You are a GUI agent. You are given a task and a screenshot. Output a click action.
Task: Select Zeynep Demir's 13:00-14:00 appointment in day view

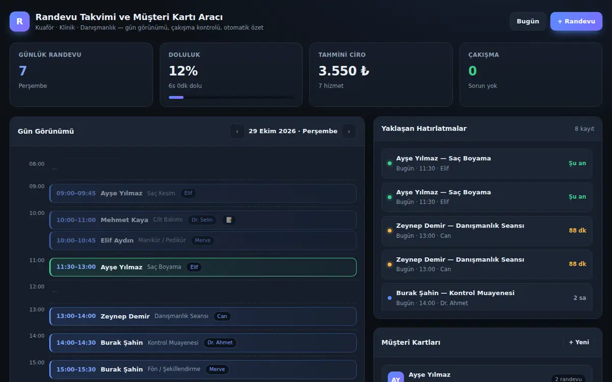click(x=203, y=316)
